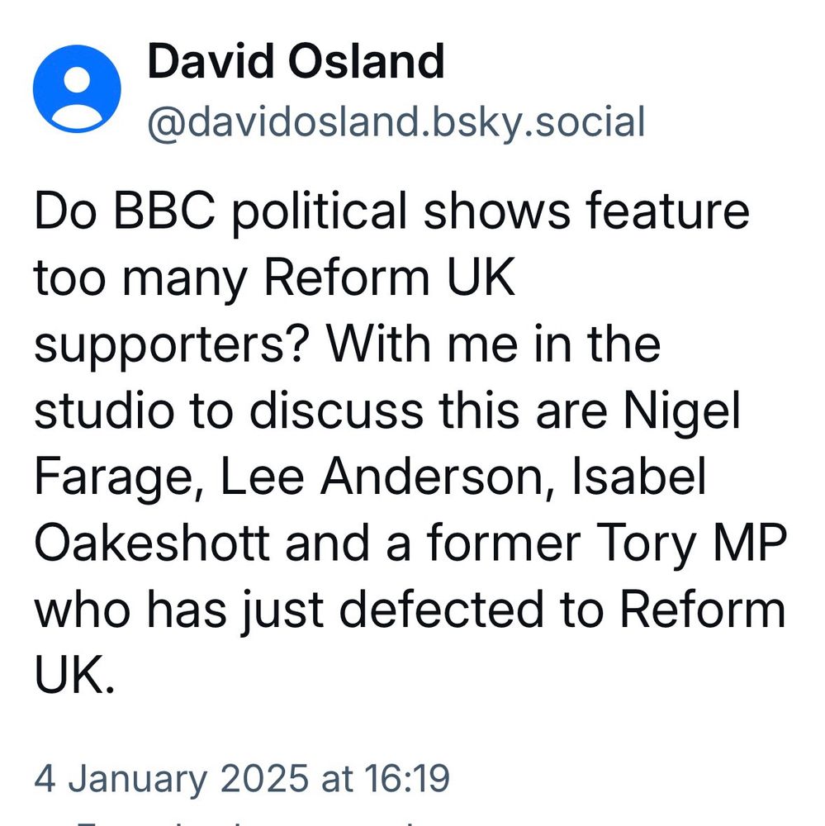Click the name Isabel in the post
This screenshot has height=826, width=825.
click(x=639, y=476)
